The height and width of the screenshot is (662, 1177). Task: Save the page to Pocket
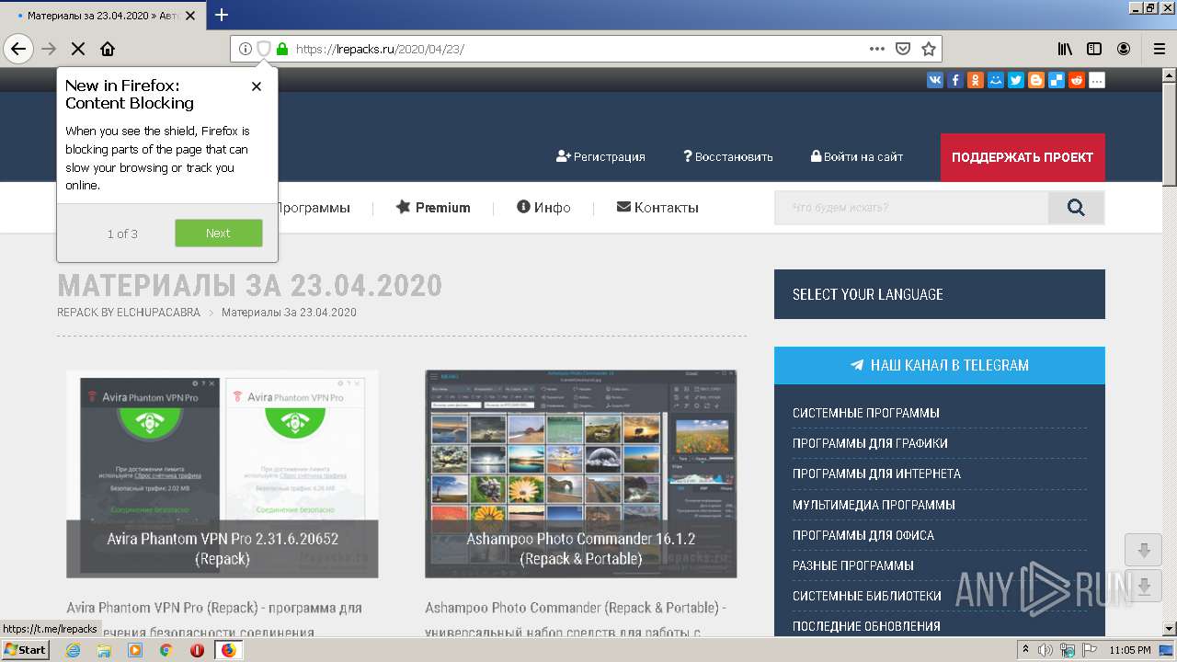pos(903,49)
